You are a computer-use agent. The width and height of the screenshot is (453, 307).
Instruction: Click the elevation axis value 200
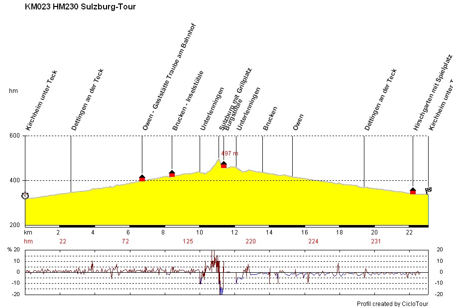coord(15,225)
